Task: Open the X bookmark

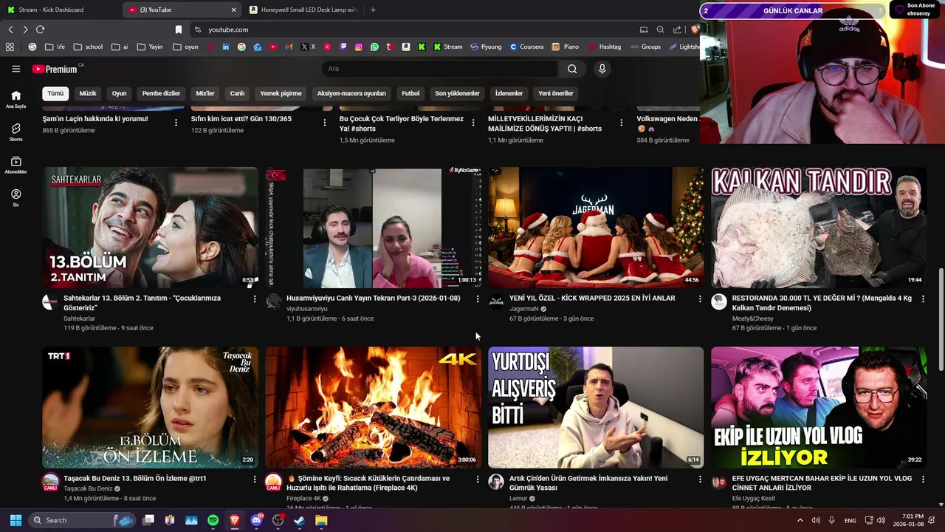Action: click(x=308, y=47)
